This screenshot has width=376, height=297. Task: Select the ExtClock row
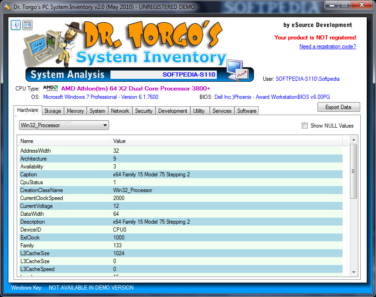pyautogui.click(x=180, y=238)
